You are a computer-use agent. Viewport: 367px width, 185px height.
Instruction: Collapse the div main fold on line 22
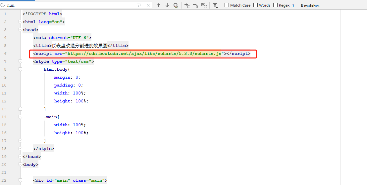[x=20, y=180]
